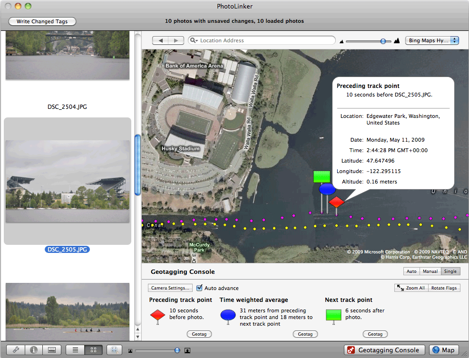The height and width of the screenshot is (358, 469).
Task: Click the altitude value 0.16 meters
Action: 381,182
